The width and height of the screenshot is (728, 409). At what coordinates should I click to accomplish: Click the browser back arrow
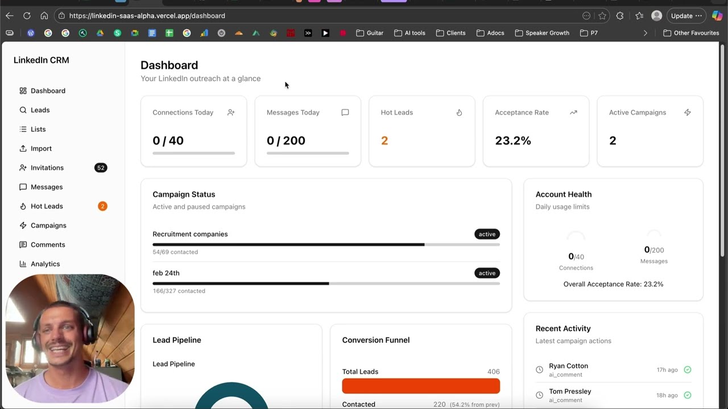click(9, 16)
